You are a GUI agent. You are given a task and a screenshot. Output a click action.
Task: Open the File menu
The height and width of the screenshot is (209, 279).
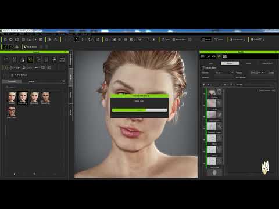click(3, 34)
